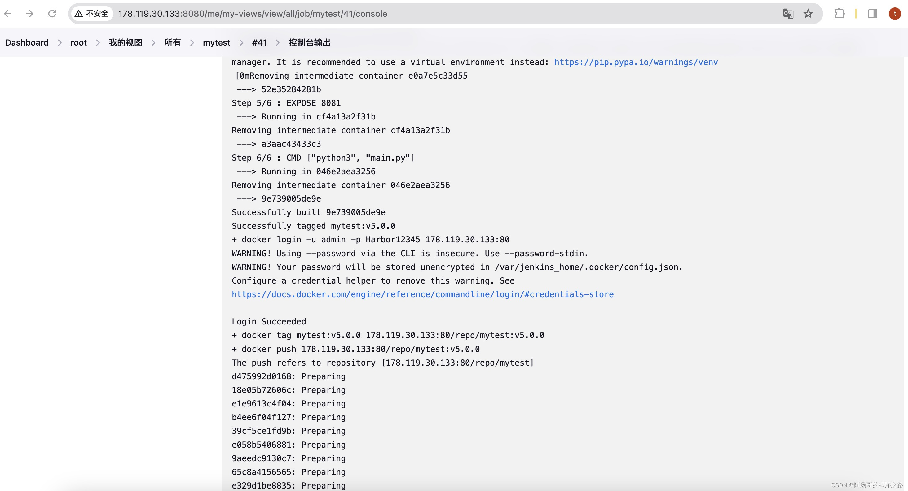Click the 'd475992d0168: Preparing' line
This screenshot has width=908, height=491.
pyautogui.click(x=289, y=376)
